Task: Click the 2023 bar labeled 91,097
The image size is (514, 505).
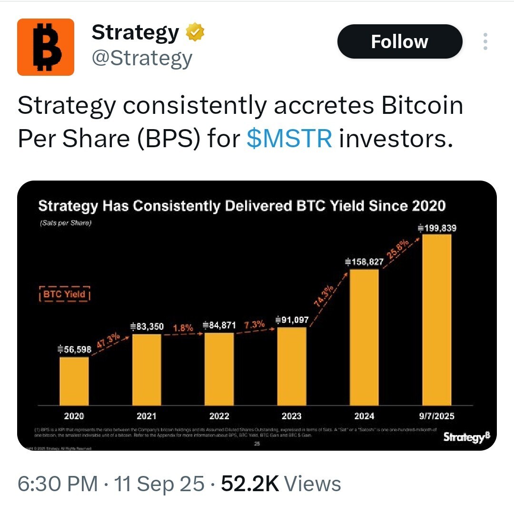Action: pyautogui.click(x=292, y=366)
